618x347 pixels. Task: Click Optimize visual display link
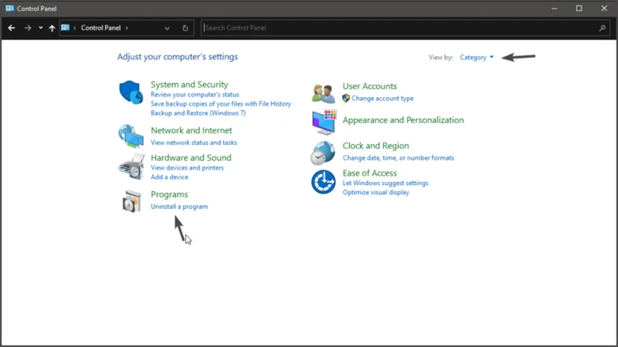[x=375, y=192]
